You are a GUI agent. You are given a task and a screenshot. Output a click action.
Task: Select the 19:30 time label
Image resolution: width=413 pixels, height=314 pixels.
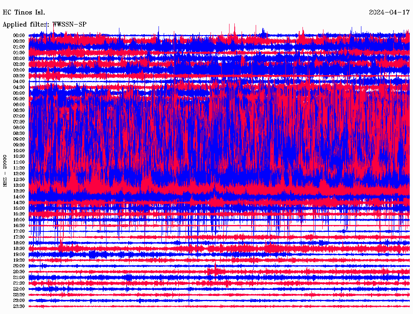(19, 260)
